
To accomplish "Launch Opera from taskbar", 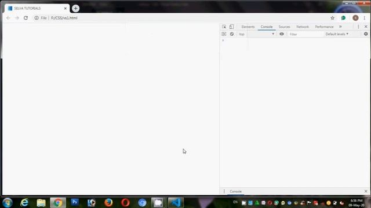I will click(x=125, y=203).
